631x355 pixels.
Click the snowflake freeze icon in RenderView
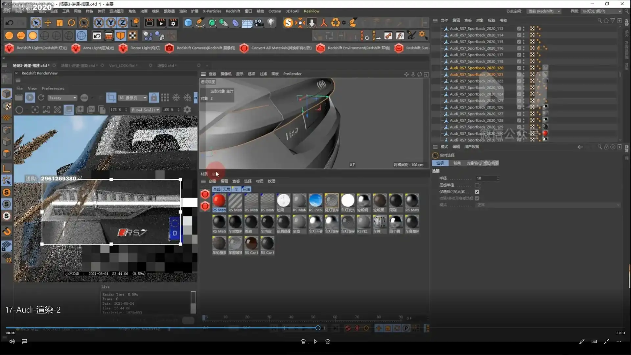click(176, 98)
